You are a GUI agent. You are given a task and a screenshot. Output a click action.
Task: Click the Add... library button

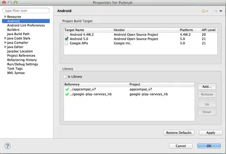207,87
